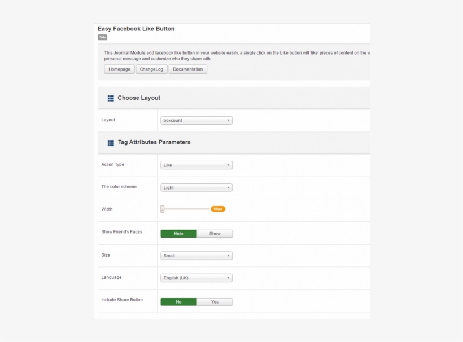Click the module description paragraph text
Image resolution: width=463 pixels, height=342 pixels.
coord(237,56)
